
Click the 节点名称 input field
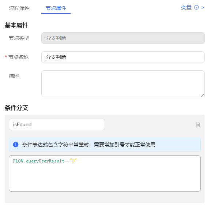tap(123, 57)
